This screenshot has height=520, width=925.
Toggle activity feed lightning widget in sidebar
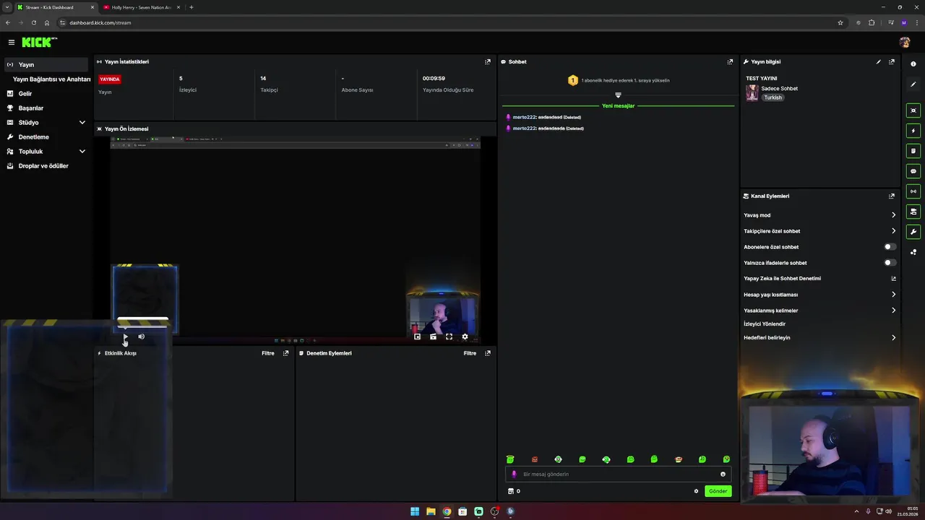click(x=913, y=131)
